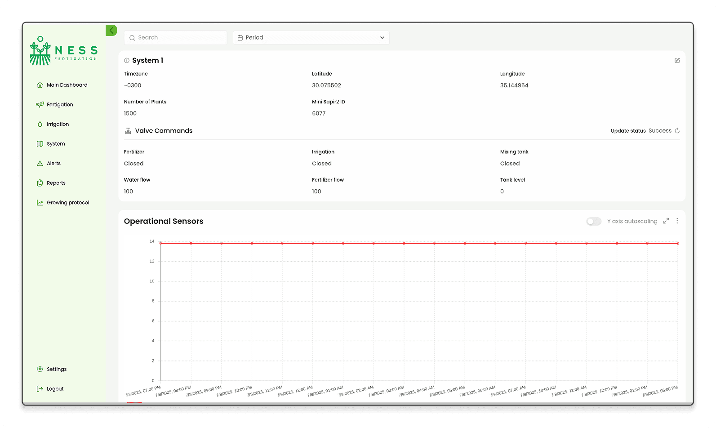Click the System 1 heading
The image size is (716, 428).
pyautogui.click(x=147, y=60)
